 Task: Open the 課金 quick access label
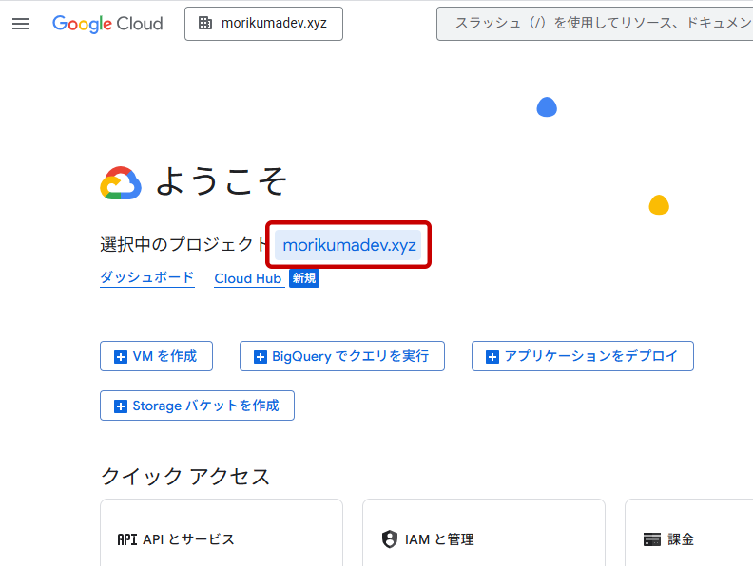coord(681,539)
